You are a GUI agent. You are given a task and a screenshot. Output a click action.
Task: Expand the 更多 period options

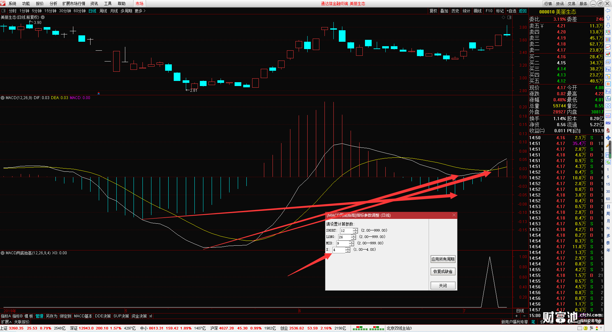coord(140,11)
